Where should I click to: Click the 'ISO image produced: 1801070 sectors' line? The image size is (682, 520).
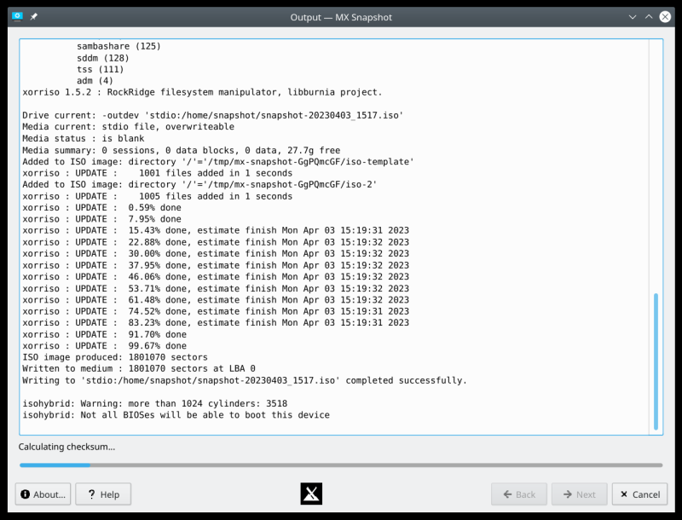tap(115, 357)
